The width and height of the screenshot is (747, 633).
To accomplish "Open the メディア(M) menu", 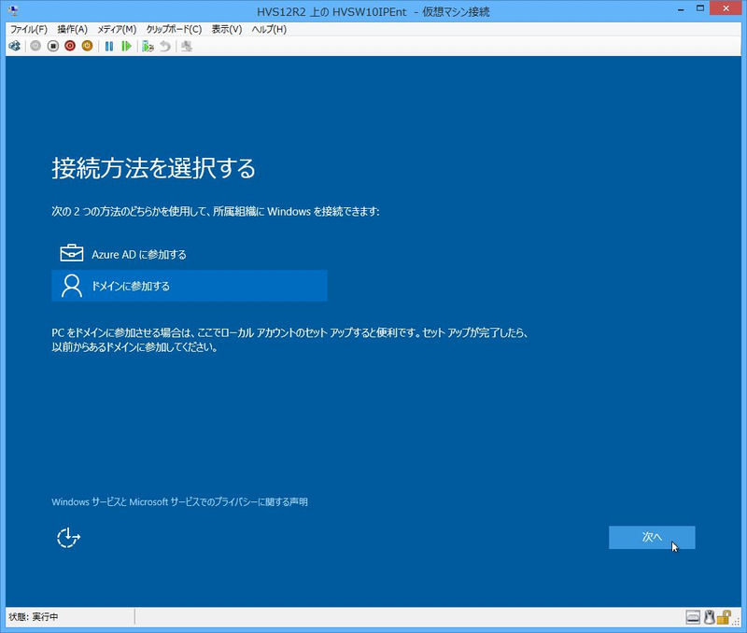I will click(117, 30).
